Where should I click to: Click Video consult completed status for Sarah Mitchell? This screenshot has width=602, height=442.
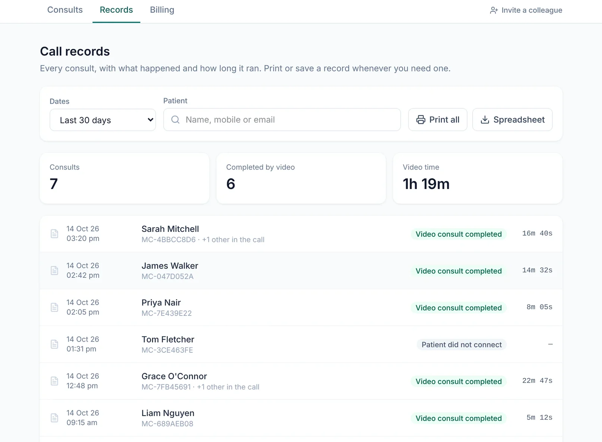click(459, 234)
